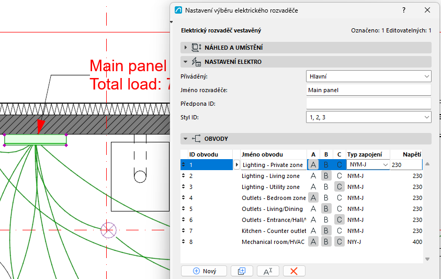Click the ID obvodu column header
The height and width of the screenshot is (279, 441).
click(210, 154)
